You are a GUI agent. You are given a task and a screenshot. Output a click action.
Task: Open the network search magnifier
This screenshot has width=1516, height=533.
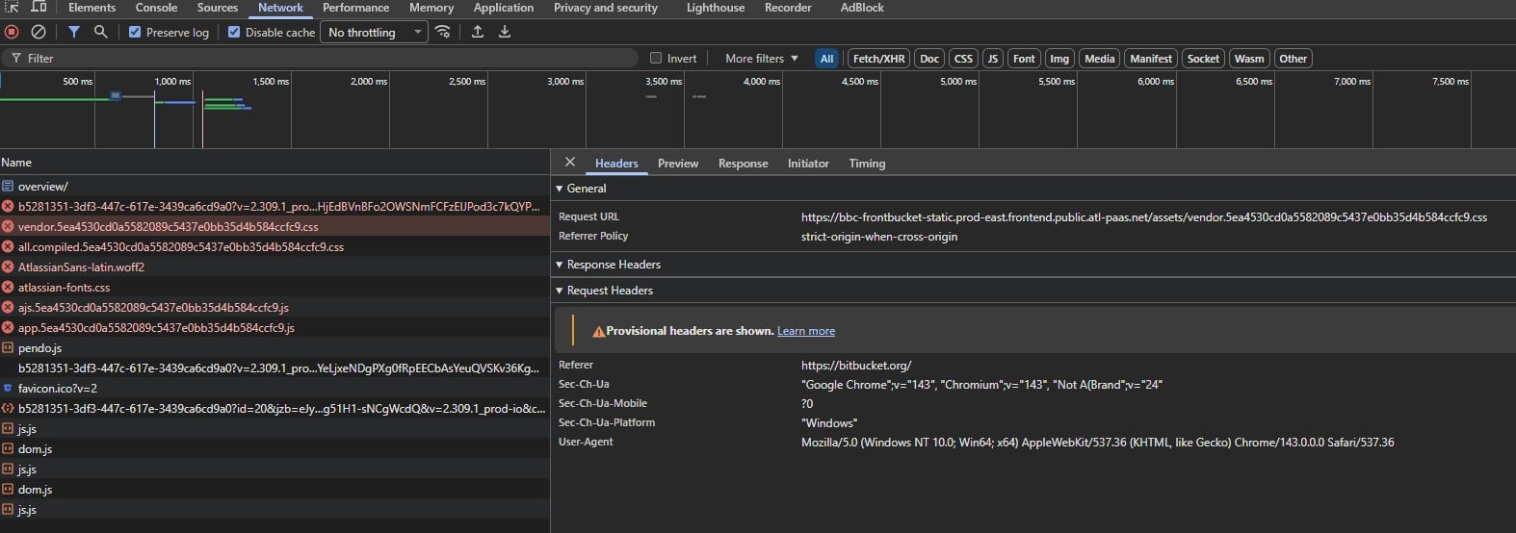(x=100, y=32)
